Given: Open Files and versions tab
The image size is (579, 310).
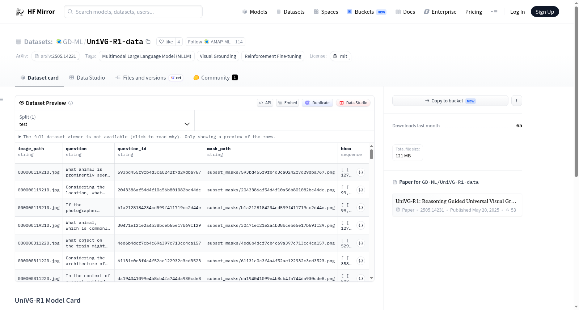Looking at the screenshot, I should pyautogui.click(x=149, y=77).
